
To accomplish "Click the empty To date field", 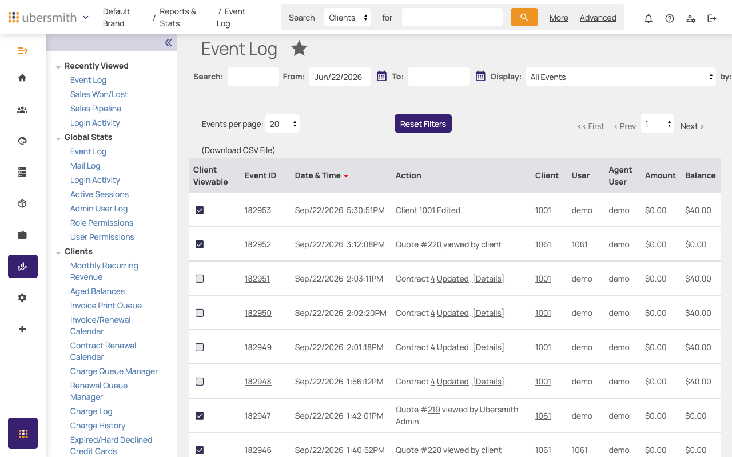I will (439, 77).
